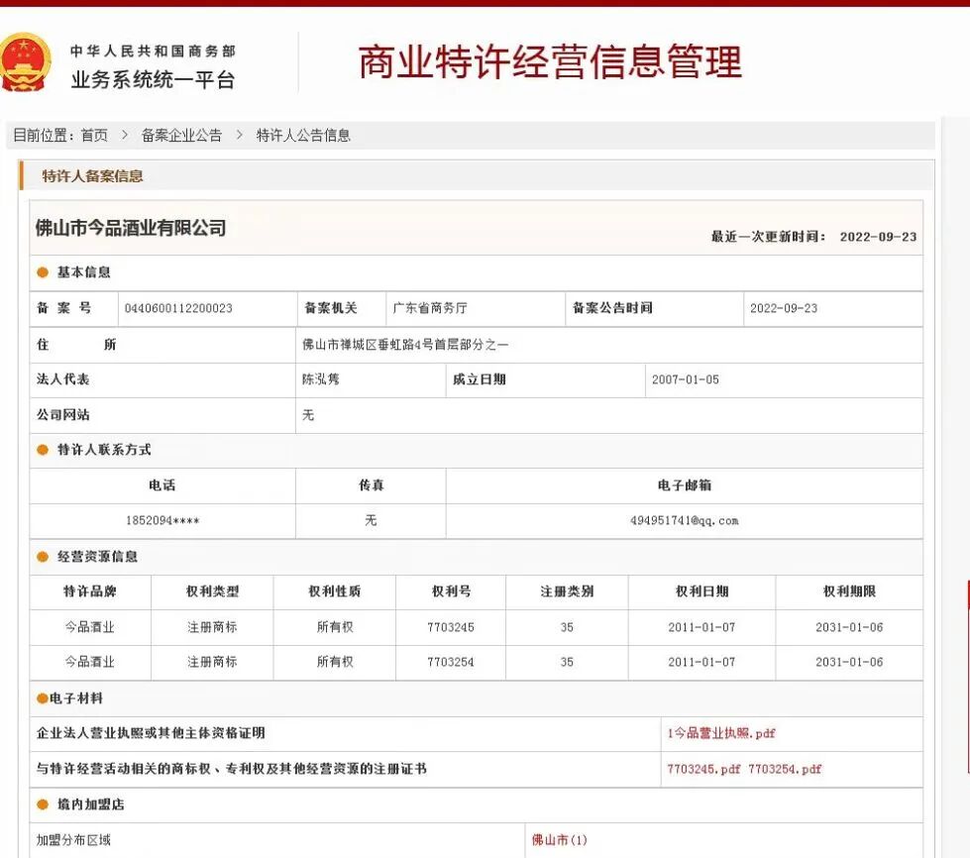Click 经营资源信息 section heading
The width and height of the screenshot is (970, 858).
(97, 557)
